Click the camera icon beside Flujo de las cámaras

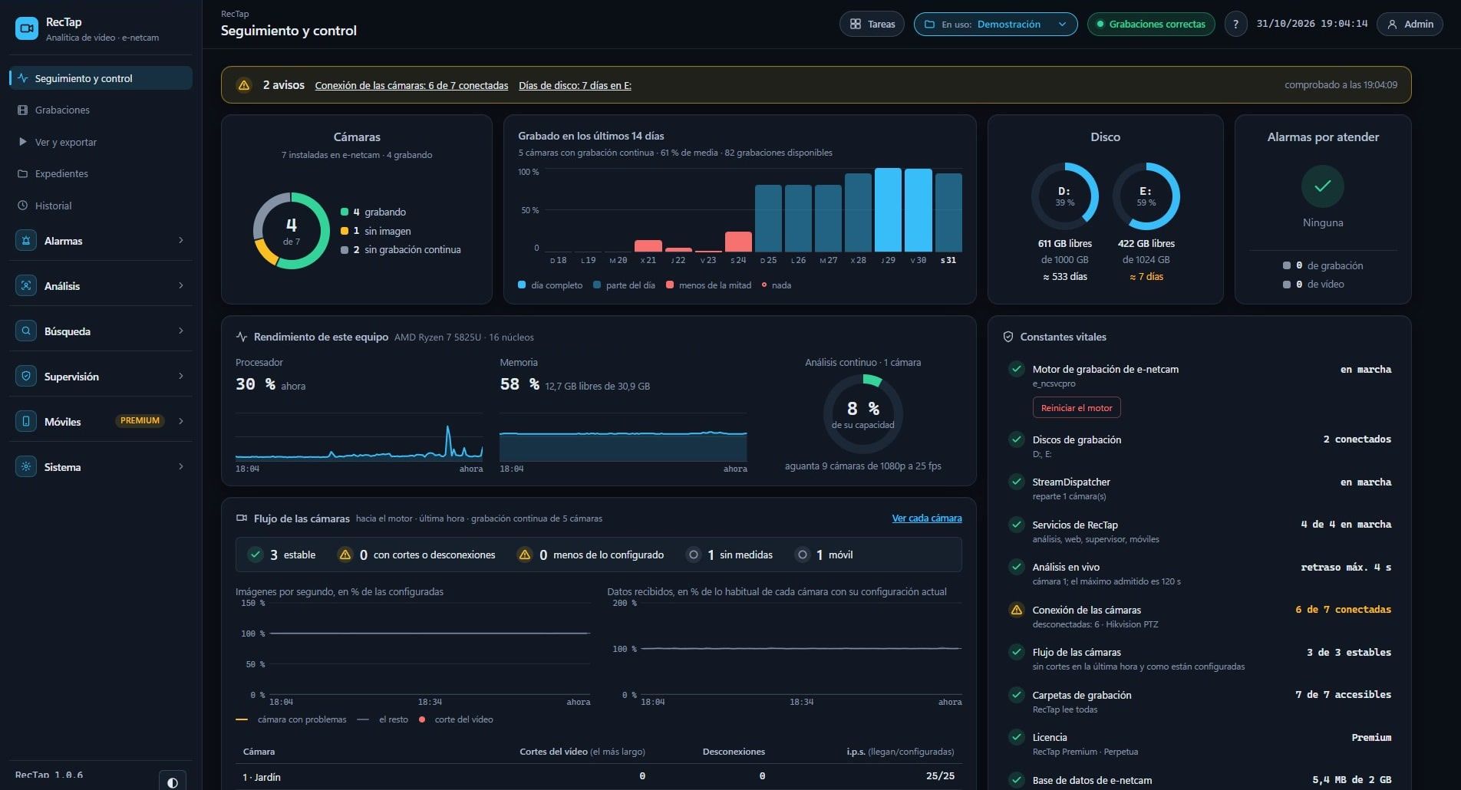pyautogui.click(x=242, y=518)
